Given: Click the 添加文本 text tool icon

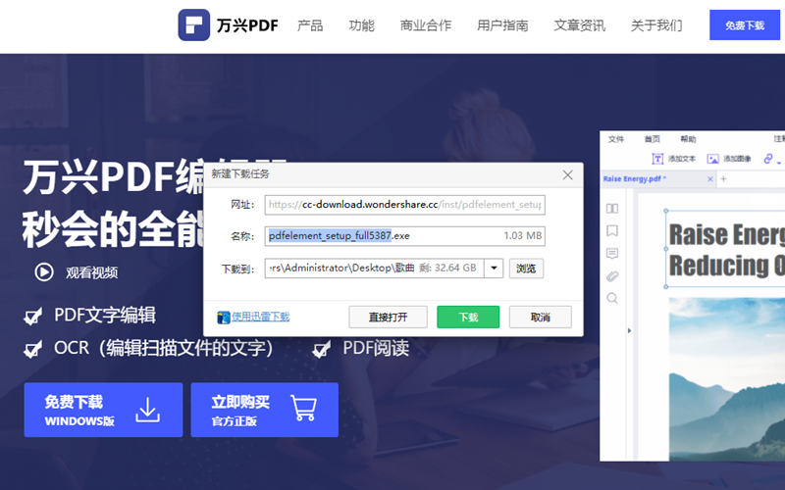Looking at the screenshot, I should click(657, 159).
